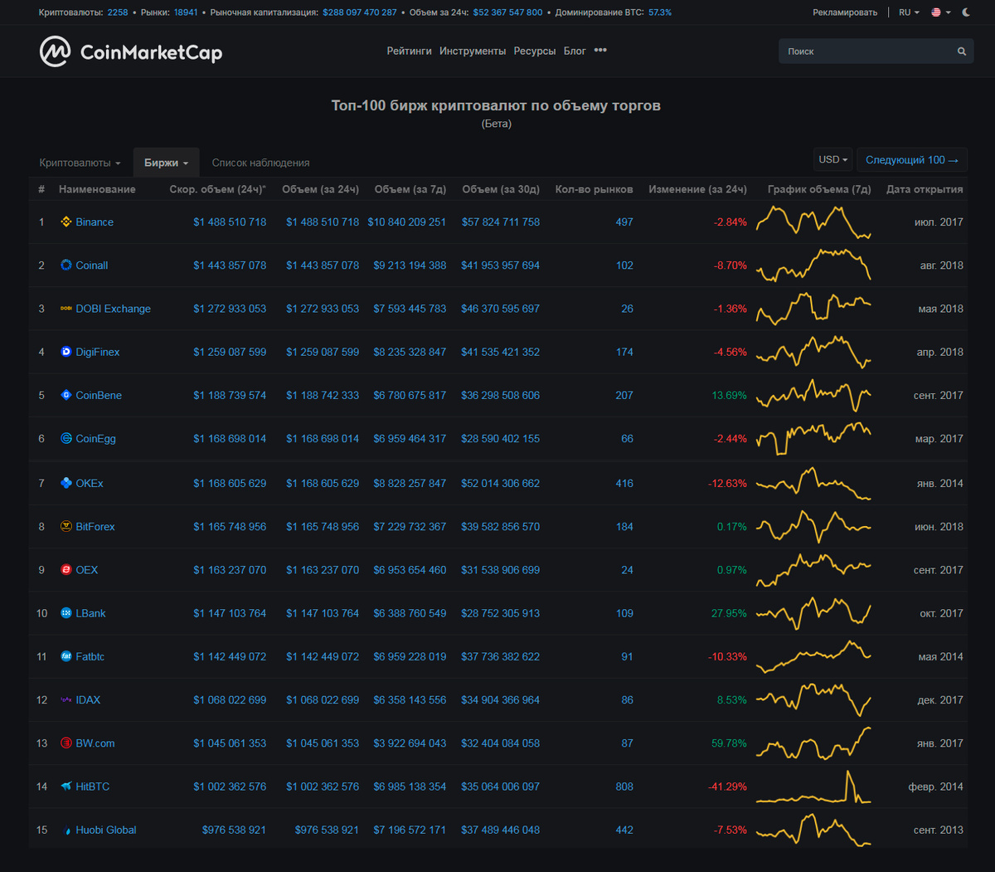The width and height of the screenshot is (995, 872).
Task: Open the Рейтинги menu
Action: pyautogui.click(x=409, y=51)
